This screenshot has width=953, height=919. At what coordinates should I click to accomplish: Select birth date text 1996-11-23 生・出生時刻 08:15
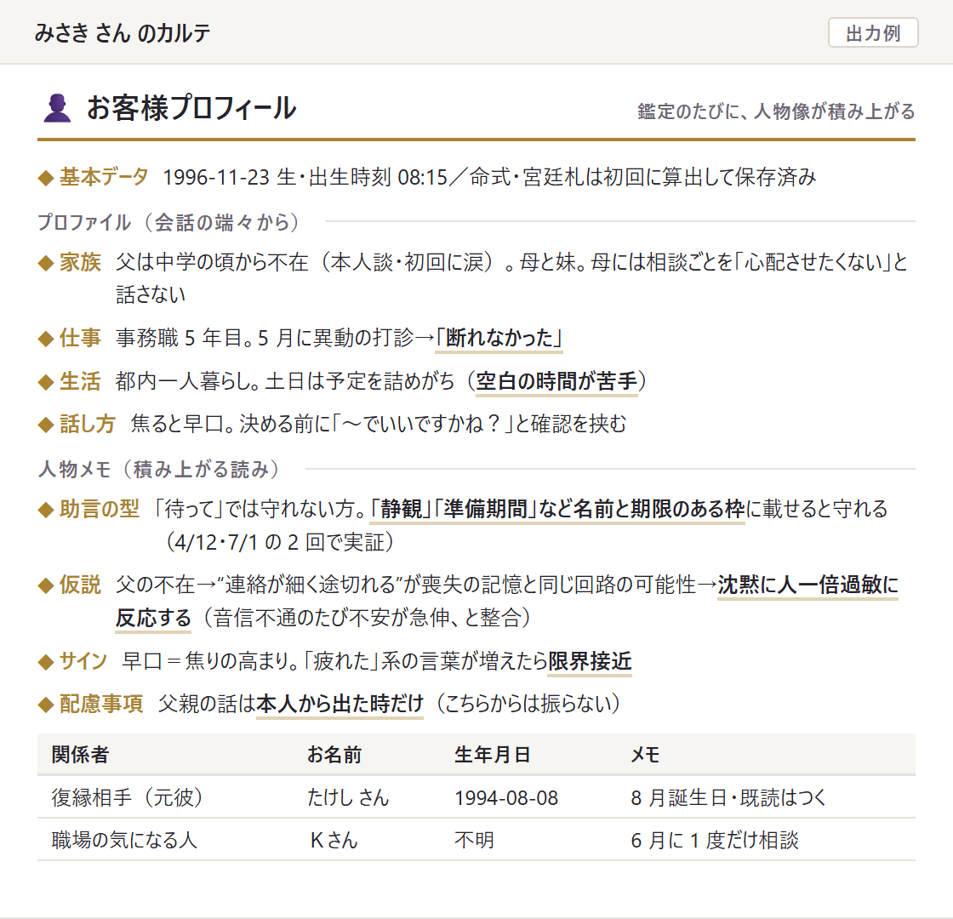305,177
